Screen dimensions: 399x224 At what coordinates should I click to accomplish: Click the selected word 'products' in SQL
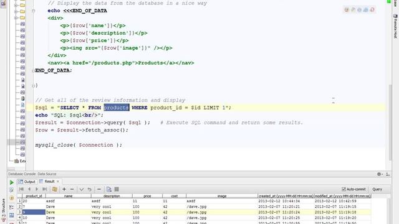coord(117,108)
